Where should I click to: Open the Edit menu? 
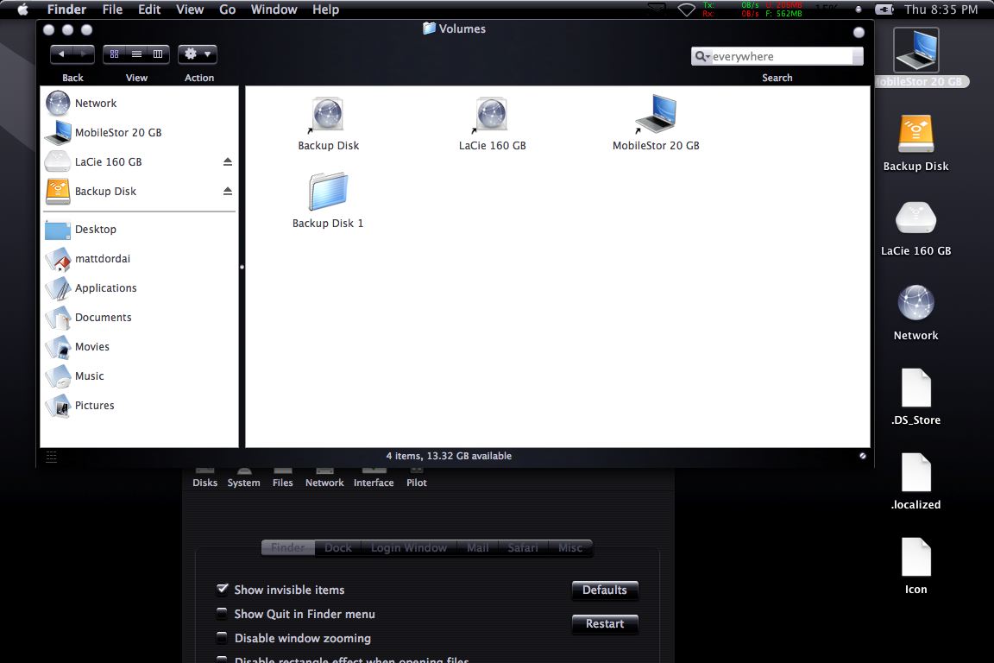pyautogui.click(x=149, y=9)
